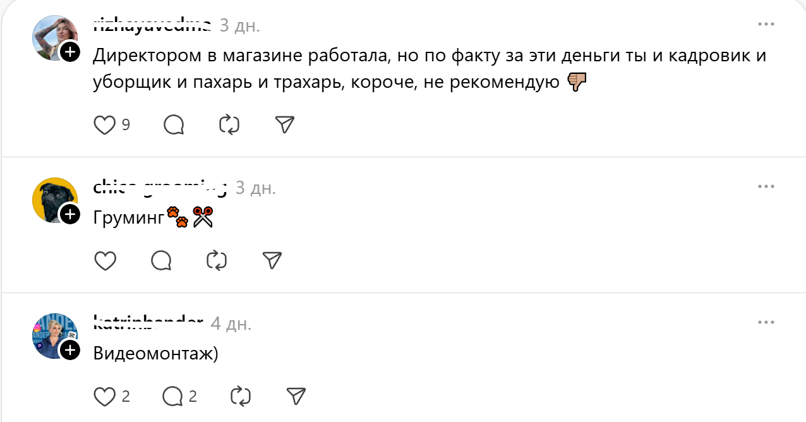806x422 pixels.
Task: Like katrinbender's Видеомонтаж comment
Action: coord(105,396)
